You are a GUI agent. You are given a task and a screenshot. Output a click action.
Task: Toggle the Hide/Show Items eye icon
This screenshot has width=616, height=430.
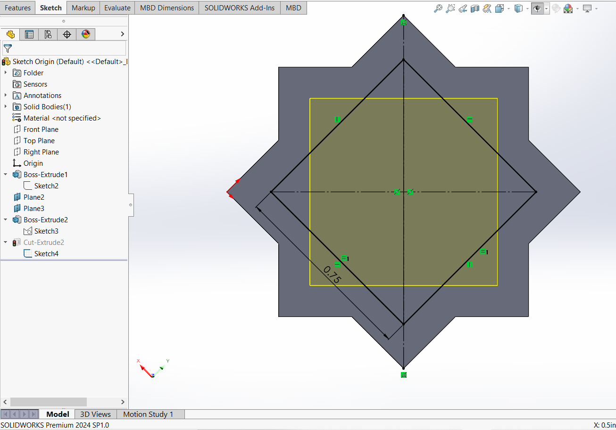click(537, 8)
